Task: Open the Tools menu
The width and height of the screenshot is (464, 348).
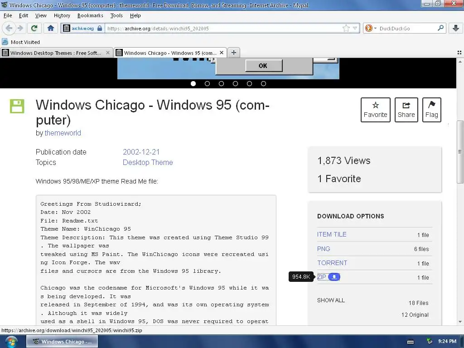Action: tap(116, 15)
